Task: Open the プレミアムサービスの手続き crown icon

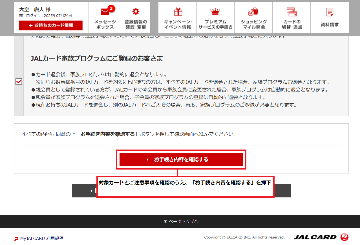Action: click(x=215, y=12)
